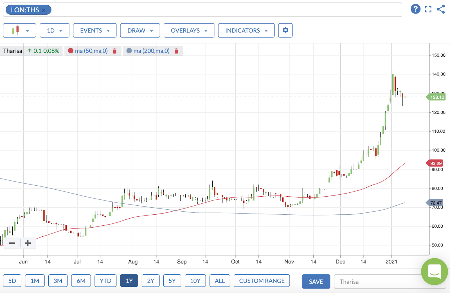Screen dimensions: 450x293
Task: Click the 0.1 0.08% price change
Action: point(44,51)
